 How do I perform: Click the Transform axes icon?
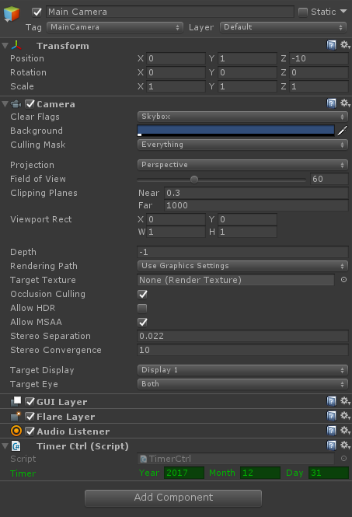(16, 46)
